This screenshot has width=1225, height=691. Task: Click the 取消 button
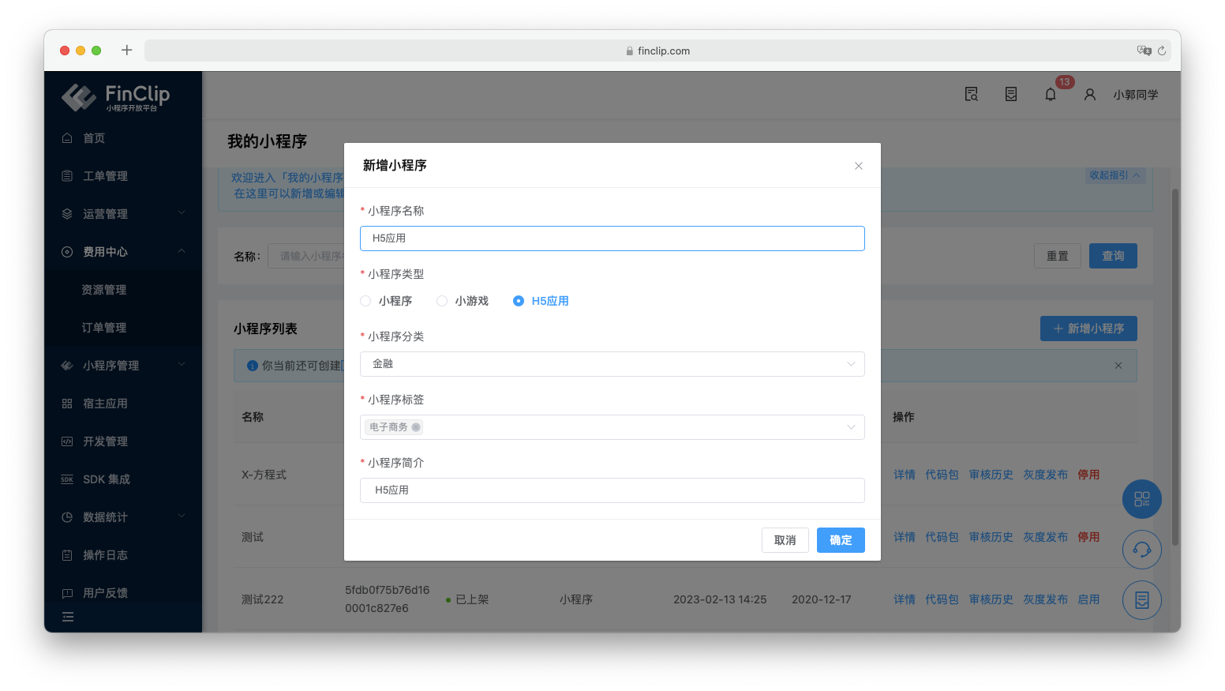[785, 540]
